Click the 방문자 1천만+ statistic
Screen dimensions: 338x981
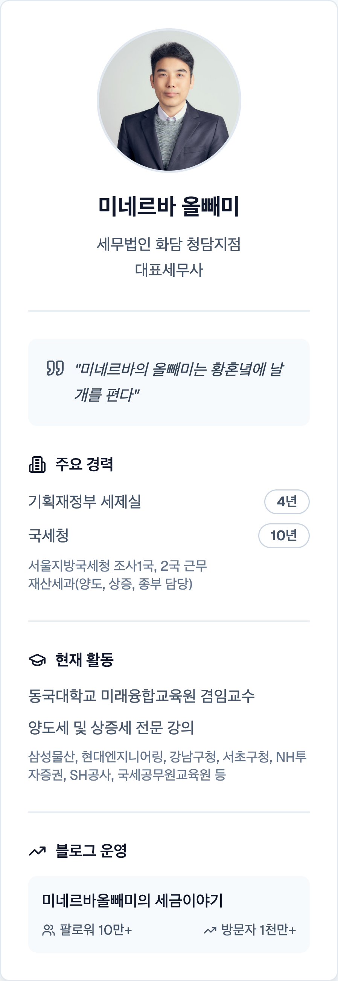coord(259,930)
